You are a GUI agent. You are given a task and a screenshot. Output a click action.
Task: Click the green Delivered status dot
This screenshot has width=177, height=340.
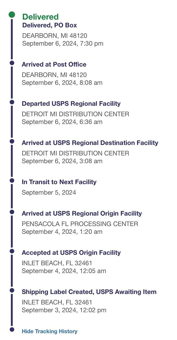12,15
